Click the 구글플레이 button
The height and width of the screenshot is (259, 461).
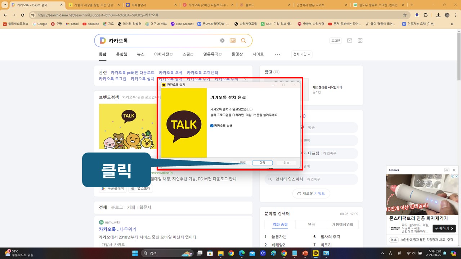coord(113,188)
